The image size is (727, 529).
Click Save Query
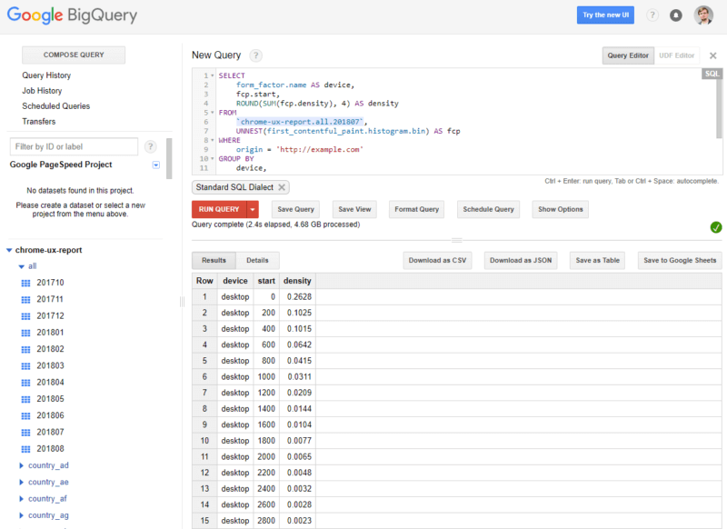click(x=295, y=210)
